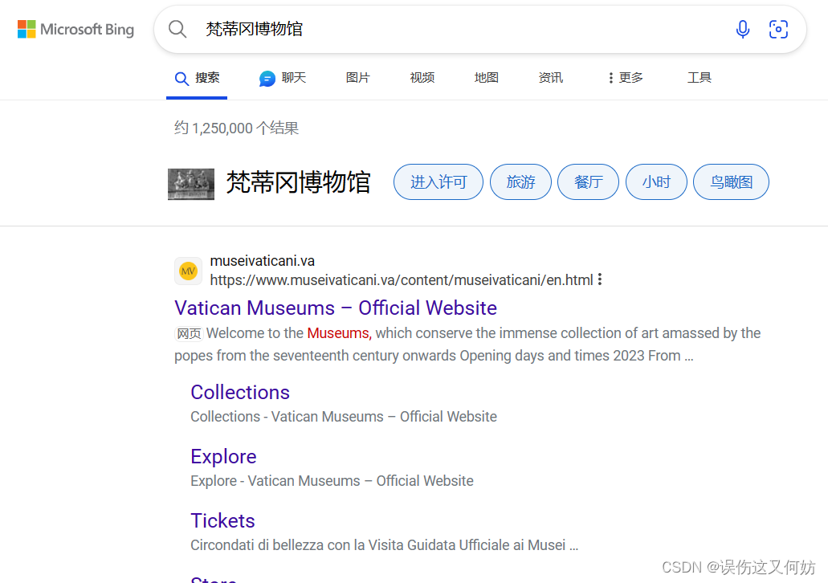The width and height of the screenshot is (828, 583).
Task: Click the Collections - Vatican Museums description text
Action: point(344,417)
